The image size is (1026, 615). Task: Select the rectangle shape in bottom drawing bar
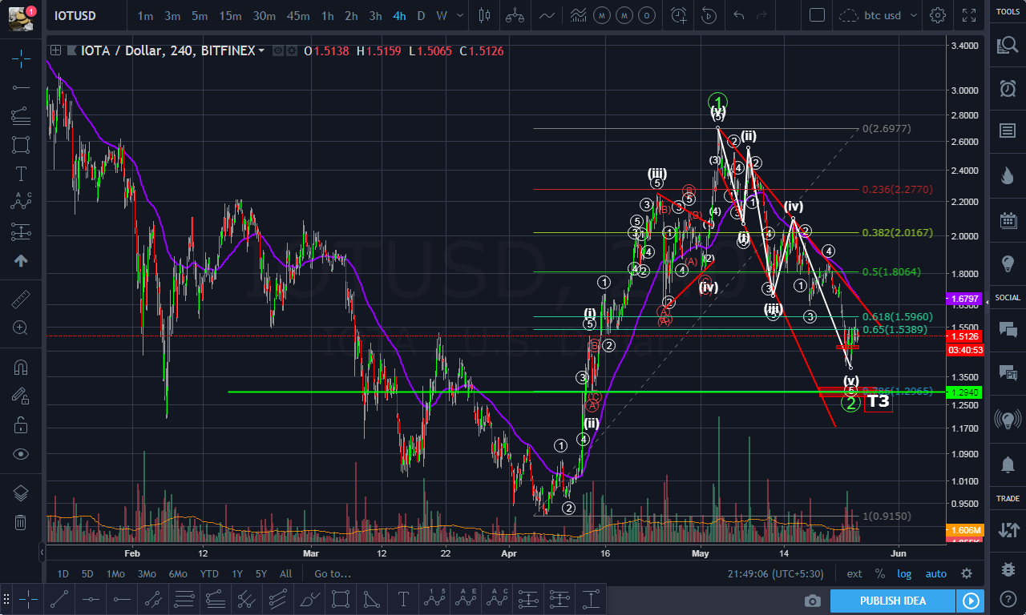coord(340,599)
